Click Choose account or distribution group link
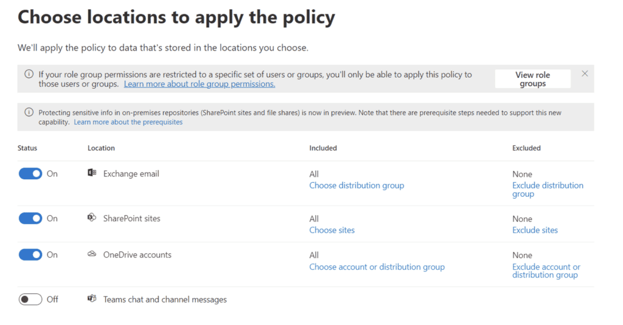This screenshot has height=325, width=623. (377, 267)
